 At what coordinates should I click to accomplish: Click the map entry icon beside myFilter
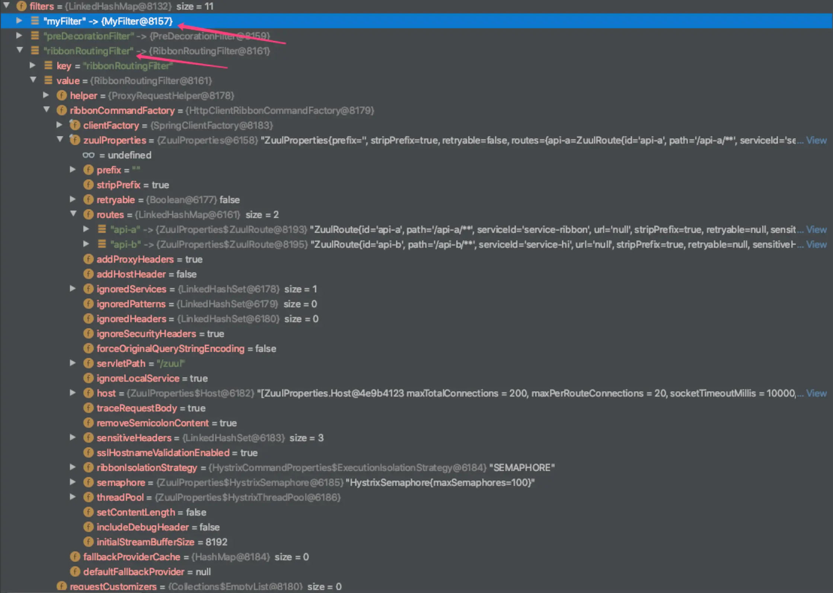coord(35,21)
